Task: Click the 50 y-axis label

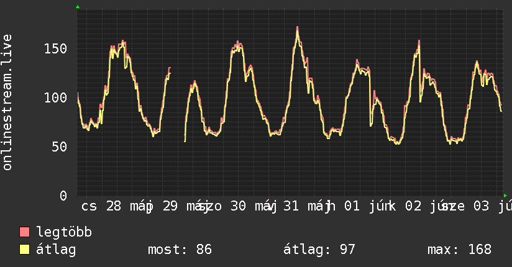Action: [x=59, y=147]
